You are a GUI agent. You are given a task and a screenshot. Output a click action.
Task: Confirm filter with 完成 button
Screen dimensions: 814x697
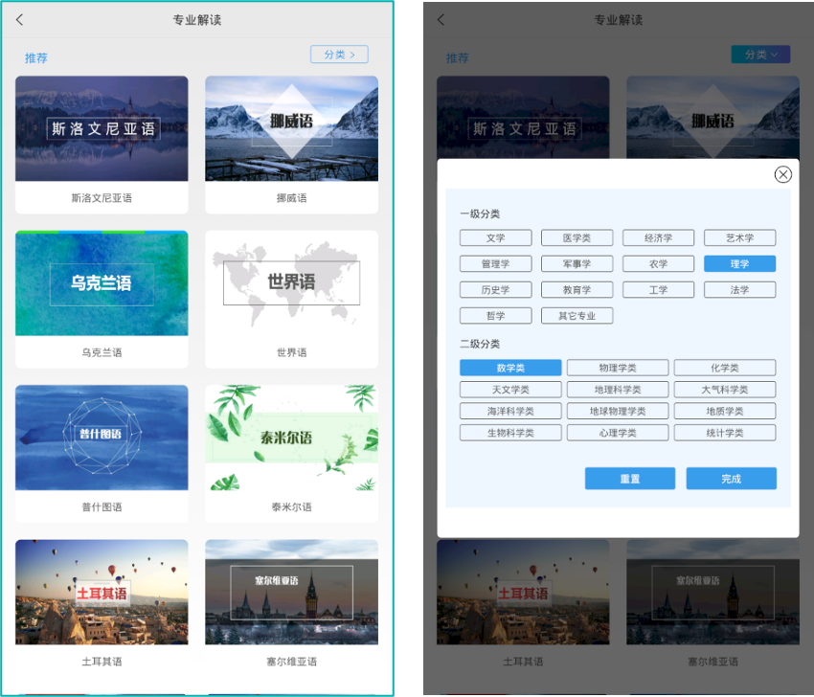(x=732, y=478)
